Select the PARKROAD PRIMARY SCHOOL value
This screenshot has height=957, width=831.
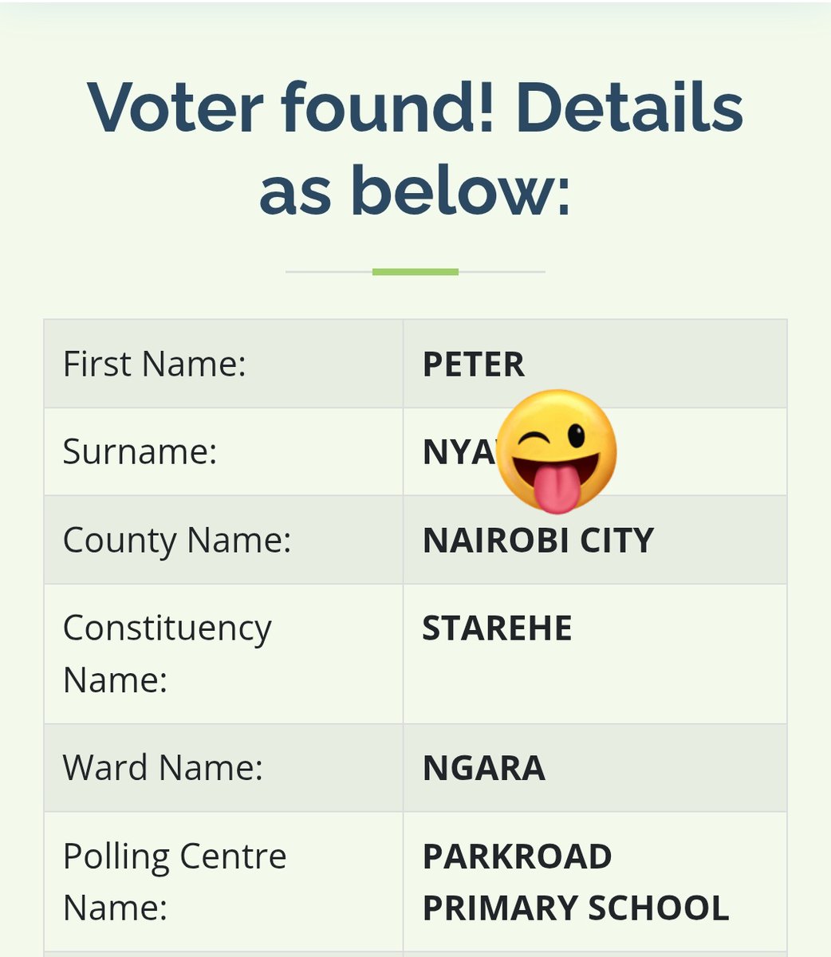(576, 882)
